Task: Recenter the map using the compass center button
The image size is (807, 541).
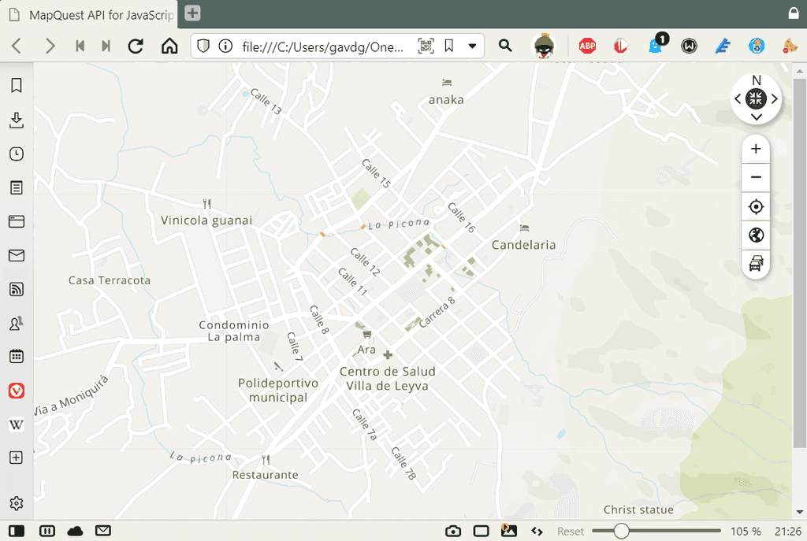Action: (756, 98)
